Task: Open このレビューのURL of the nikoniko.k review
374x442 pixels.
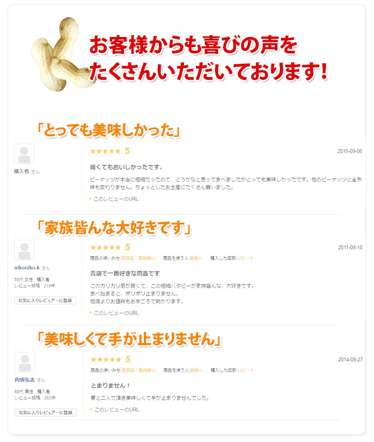Action: click(x=116, y=313)
